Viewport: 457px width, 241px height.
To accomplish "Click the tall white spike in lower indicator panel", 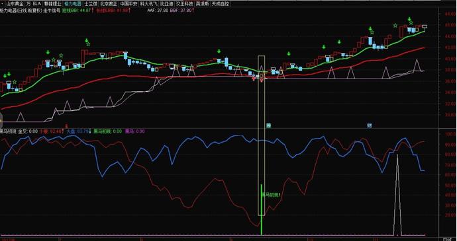I will (397, 195).
